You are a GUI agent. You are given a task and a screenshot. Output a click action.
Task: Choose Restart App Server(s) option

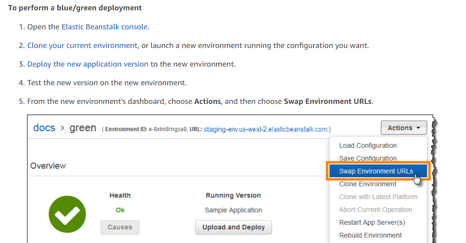pyautogui.click(x=372, y=222)
